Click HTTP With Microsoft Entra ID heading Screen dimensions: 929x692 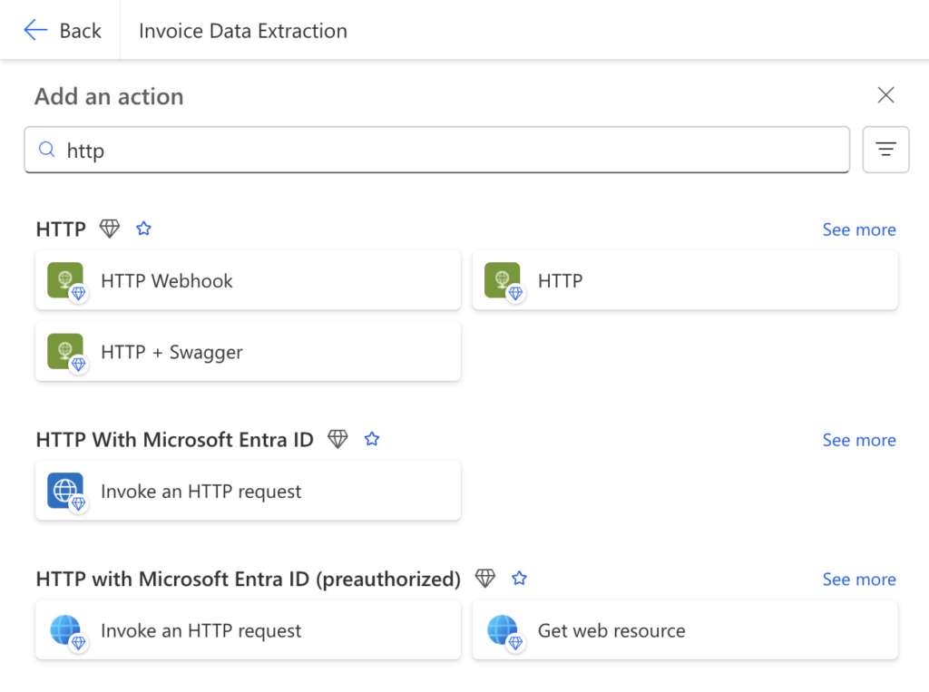click(175, 440)
